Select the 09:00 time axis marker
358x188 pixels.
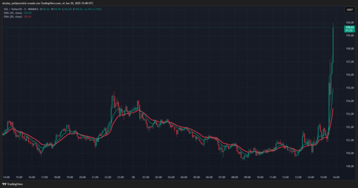coord(247,177)
